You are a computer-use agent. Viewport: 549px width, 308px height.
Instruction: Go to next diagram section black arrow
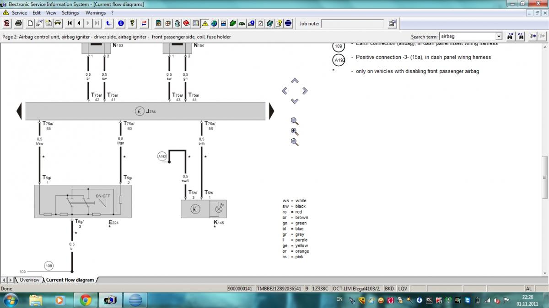[x=271, y=111]
